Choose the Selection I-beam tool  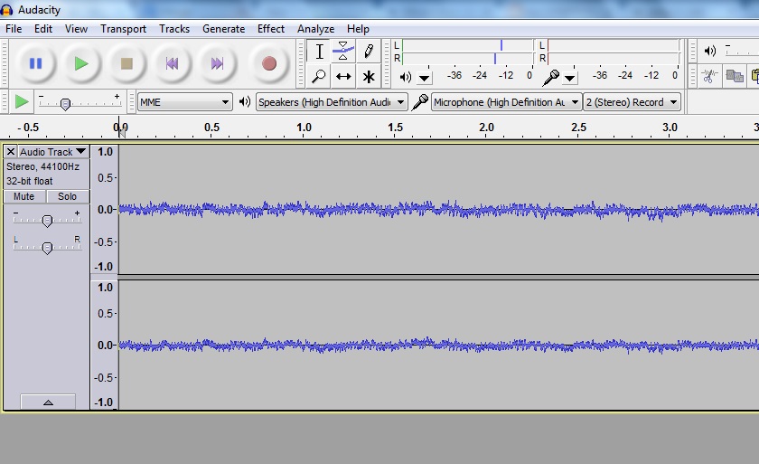319,51
